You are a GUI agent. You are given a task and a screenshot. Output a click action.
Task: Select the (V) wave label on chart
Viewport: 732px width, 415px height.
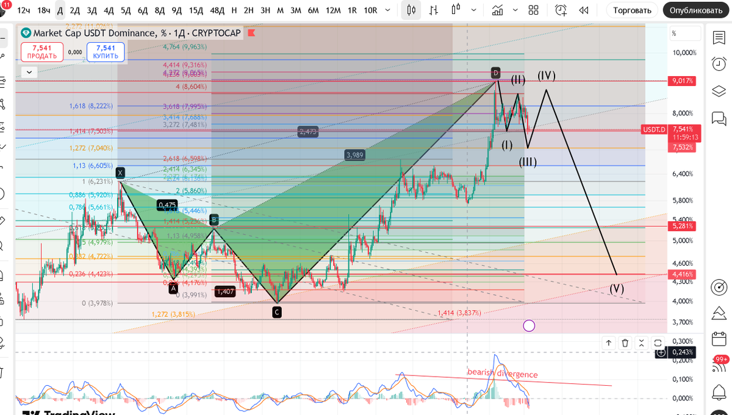[x=617, y=289]
